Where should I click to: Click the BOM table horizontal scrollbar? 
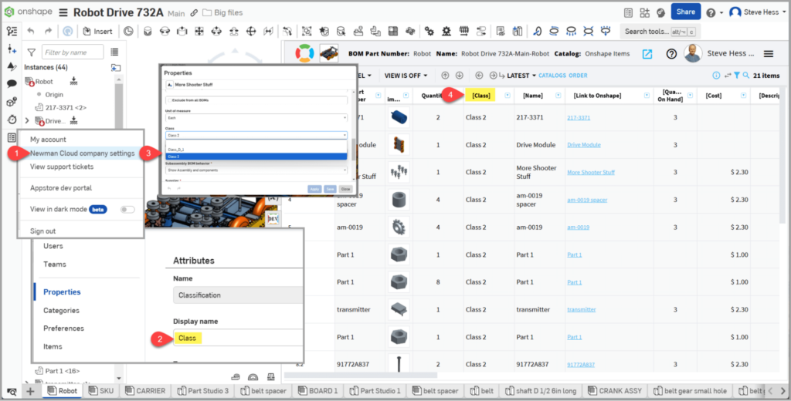[361, 375]
